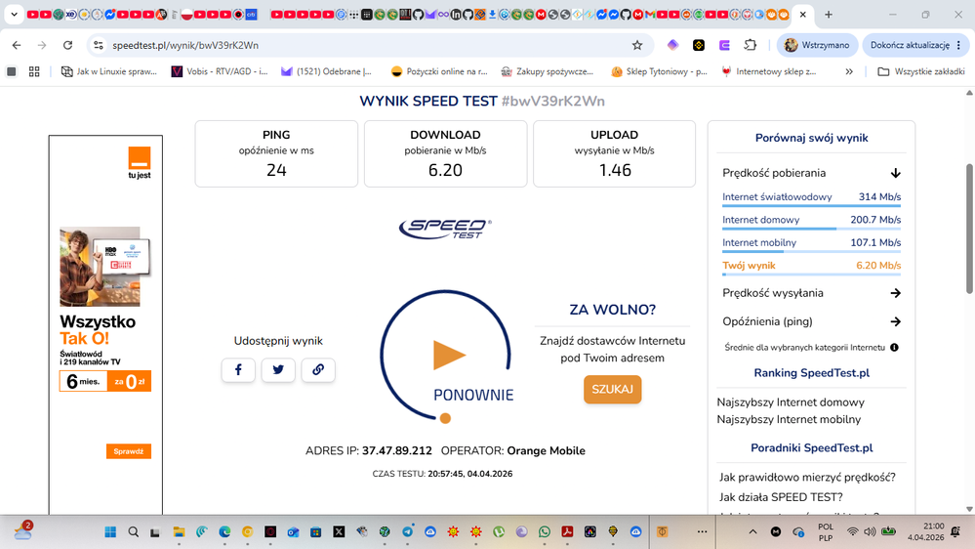Open File Explorer from taskbar
This screenshot has height=549, width=975.
[x=179, y=531]
